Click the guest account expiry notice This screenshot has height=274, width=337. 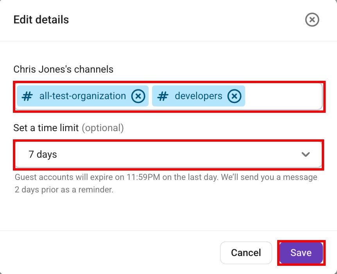click(166, 177)
